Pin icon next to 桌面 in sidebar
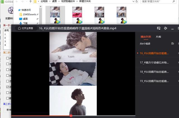179x118 pixels. (x=37, y=19)
